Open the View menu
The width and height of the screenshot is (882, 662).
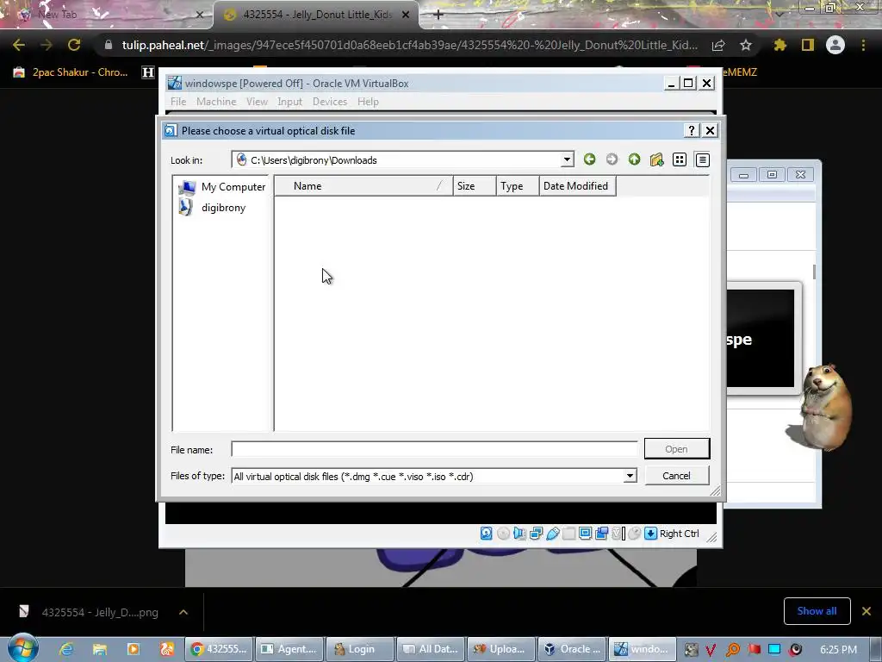point(257,102)
